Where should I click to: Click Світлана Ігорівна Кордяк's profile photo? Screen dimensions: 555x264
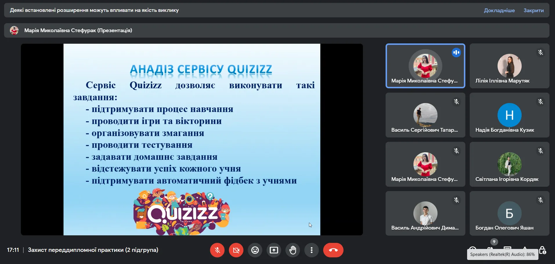click(x=509, y=164)
